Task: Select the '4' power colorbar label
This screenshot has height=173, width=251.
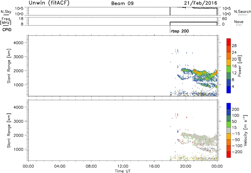Action: point(233,86)
